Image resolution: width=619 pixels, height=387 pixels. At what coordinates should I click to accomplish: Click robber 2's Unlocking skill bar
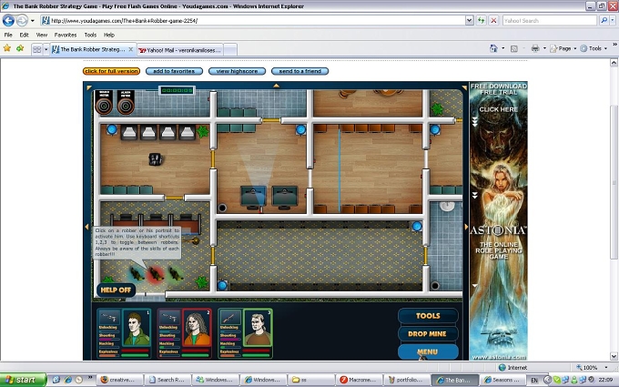pos(169,331)
